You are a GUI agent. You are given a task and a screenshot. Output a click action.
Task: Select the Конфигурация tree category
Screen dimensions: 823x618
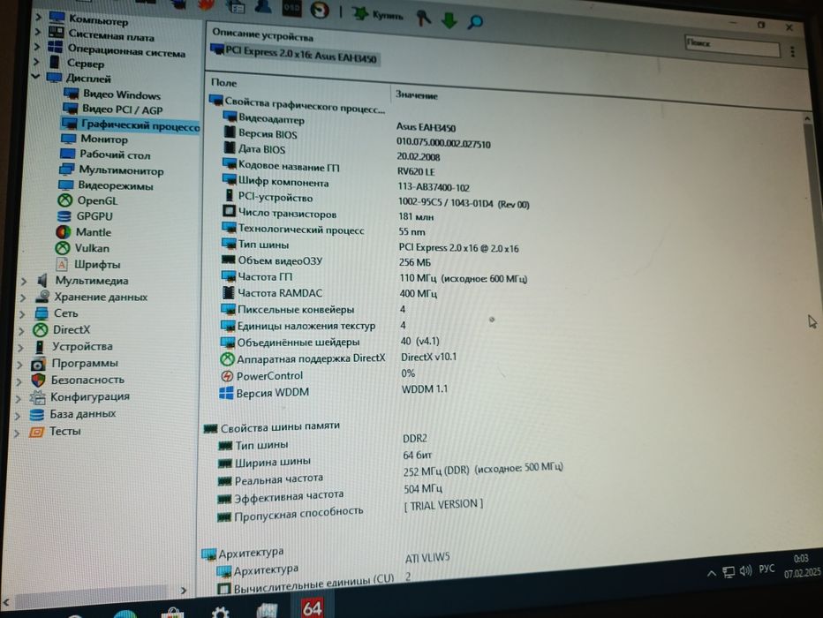point(79,397)
